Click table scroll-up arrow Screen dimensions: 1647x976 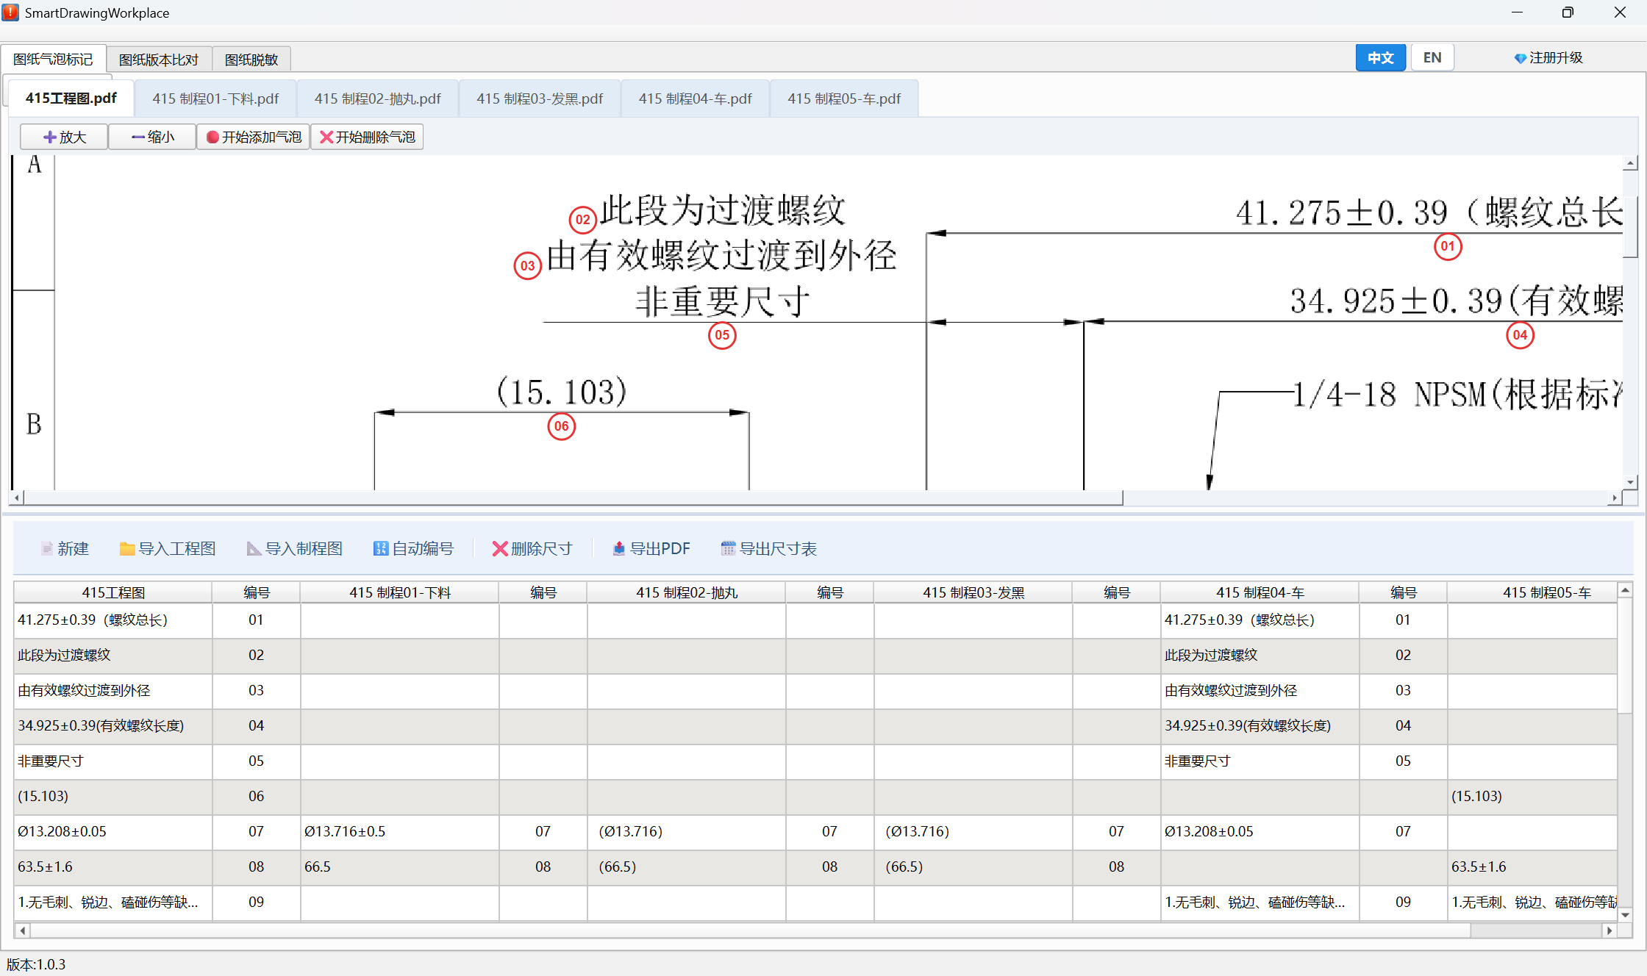coord(1626,590)
